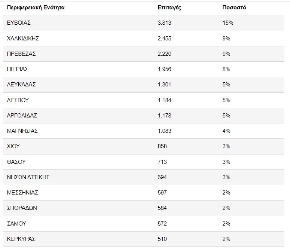Click the 510 value for ΚΕΡΚΥΡΑΣ

point(162,239)
